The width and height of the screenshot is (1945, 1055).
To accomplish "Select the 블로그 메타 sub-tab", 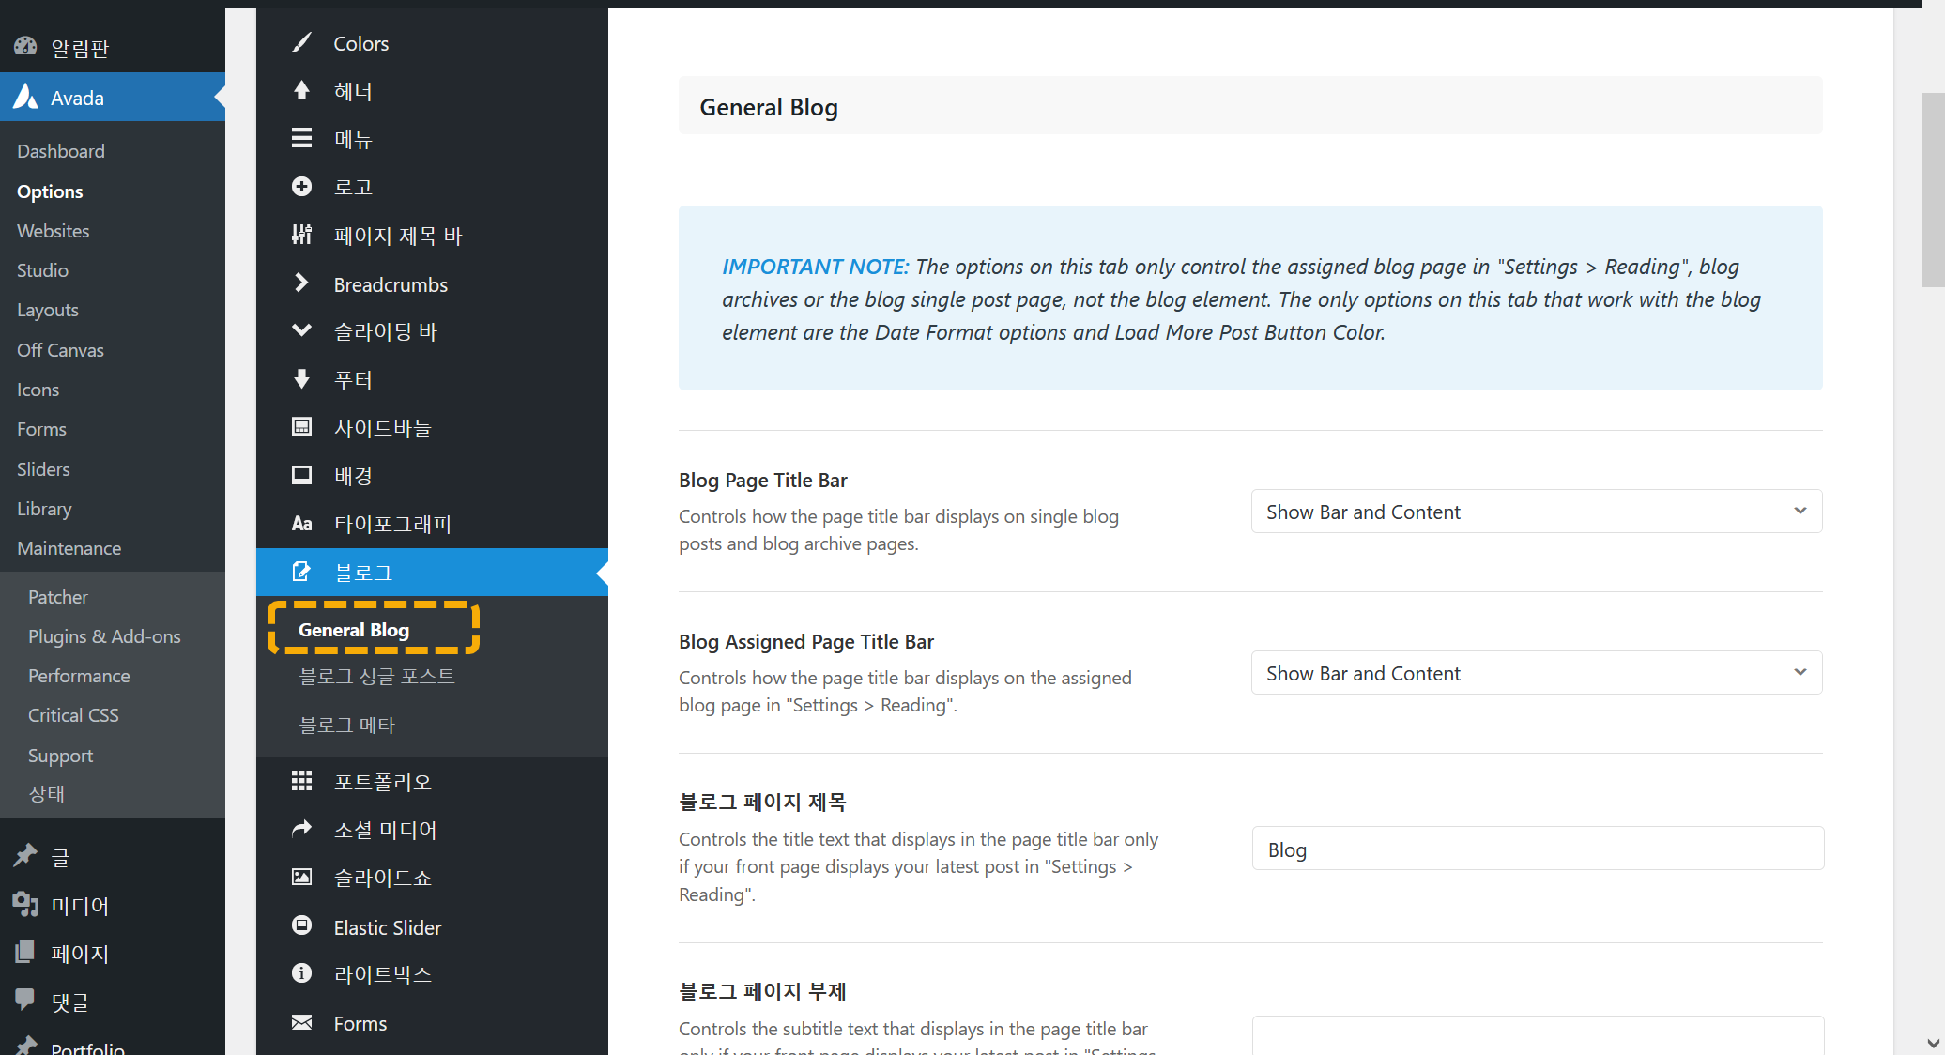I will coord(346,726).
